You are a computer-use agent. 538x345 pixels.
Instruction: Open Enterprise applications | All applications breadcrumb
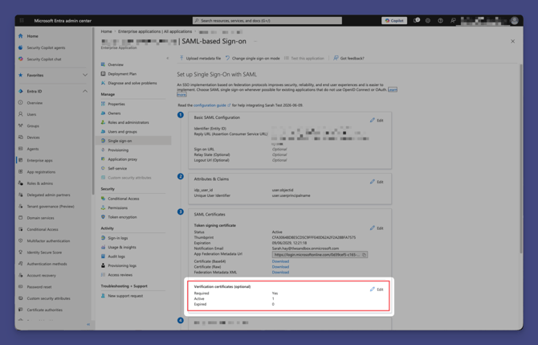click(155, 31)
